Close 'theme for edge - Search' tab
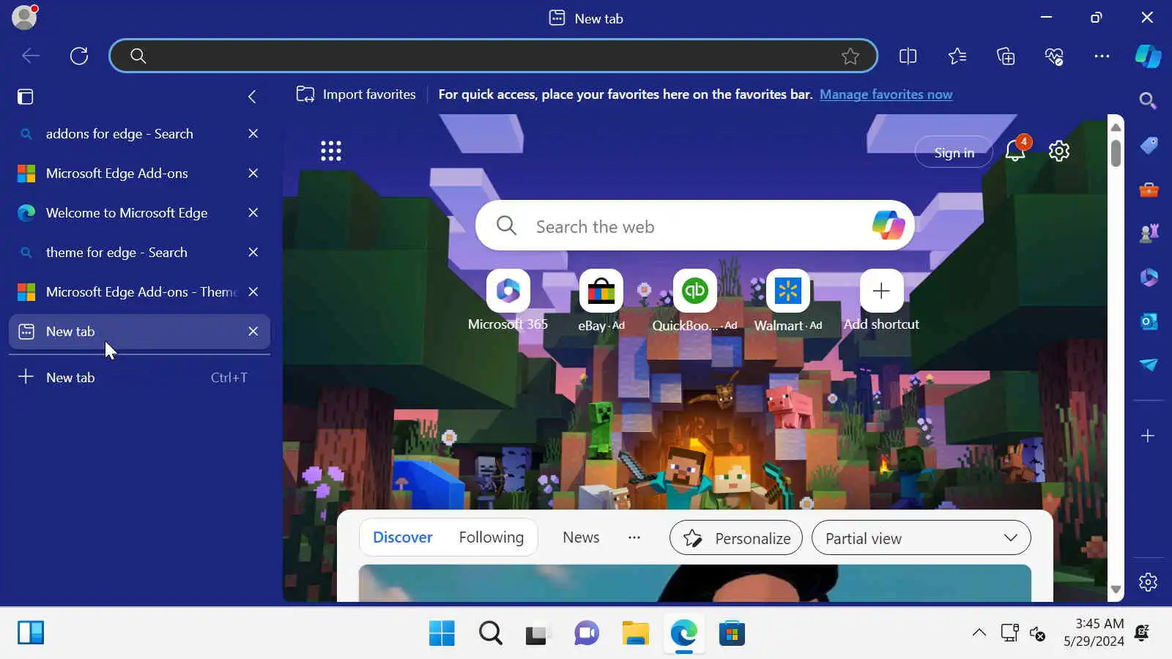This screenshot has height=659, width=1172. tap(253, 253)
